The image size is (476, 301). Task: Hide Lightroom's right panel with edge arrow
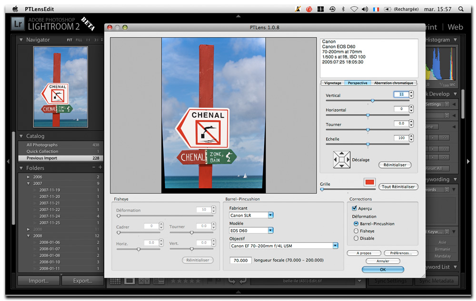click(468, 161)
